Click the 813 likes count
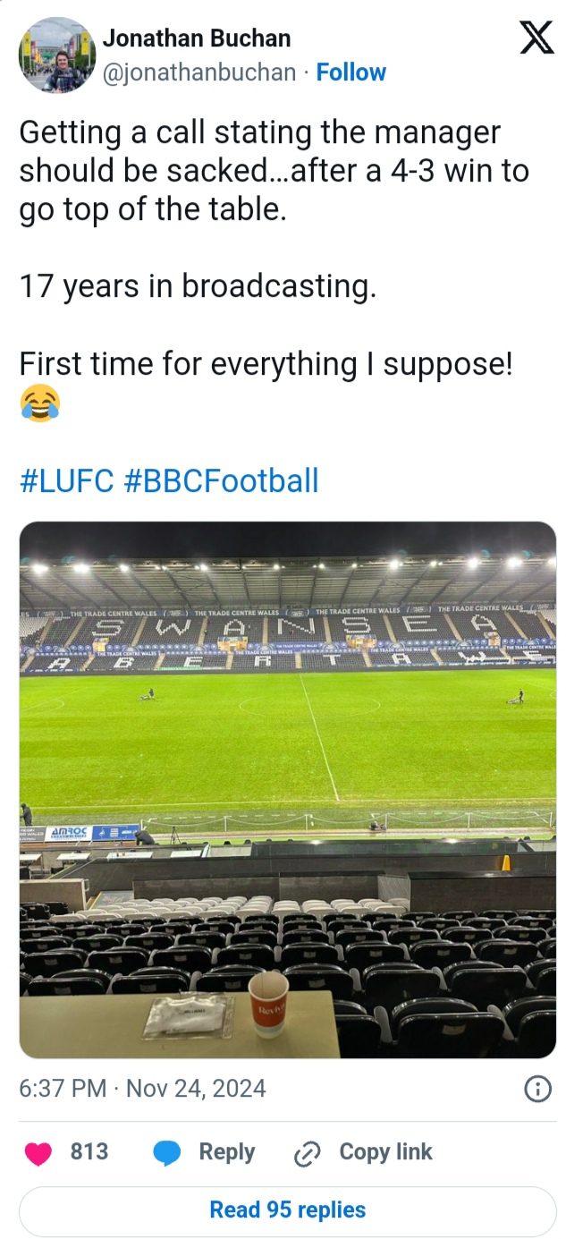566x1239 pixels. click(x=89, y=1152)
